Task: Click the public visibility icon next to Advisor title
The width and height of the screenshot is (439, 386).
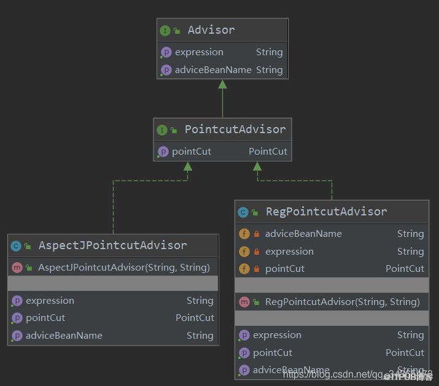Action: [177, 31]
